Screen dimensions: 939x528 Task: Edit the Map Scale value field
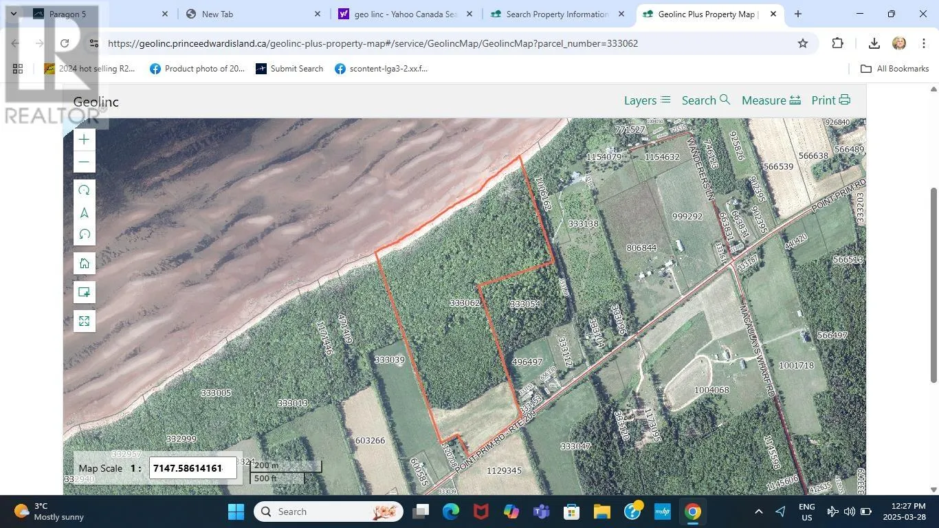192,467
